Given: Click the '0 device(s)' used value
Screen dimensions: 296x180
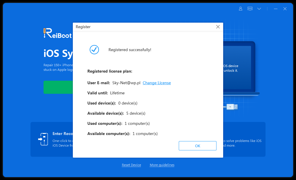Looking at the screenshot, I should [x=128, y=103].
